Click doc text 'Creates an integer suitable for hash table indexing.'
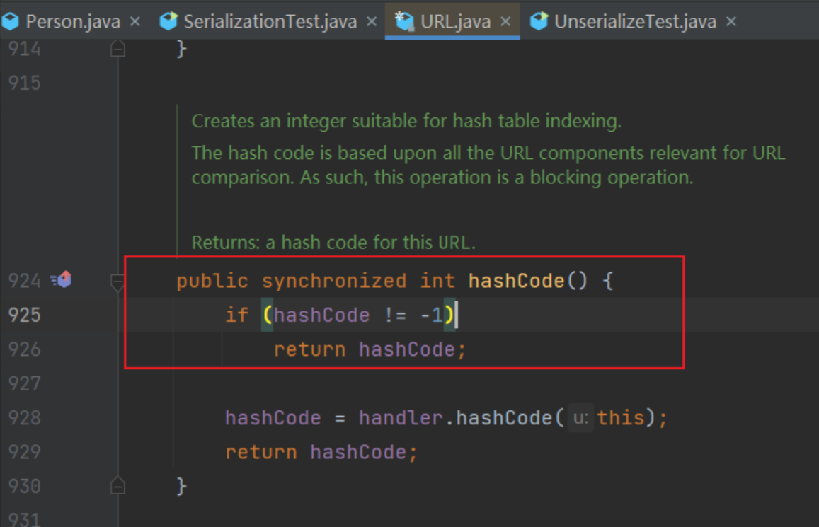This screenshot has width=819, height=527. click(406, 121)
